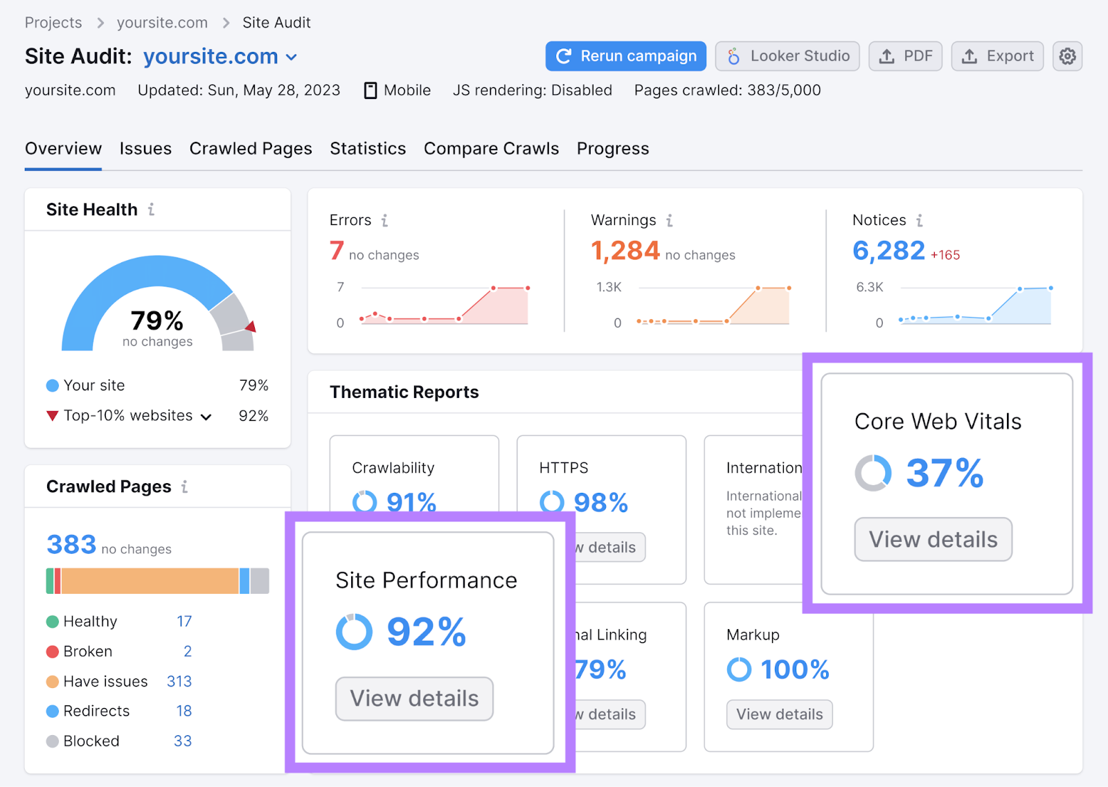
Task: Click Rerun campaign
Action: coord(625,56)
